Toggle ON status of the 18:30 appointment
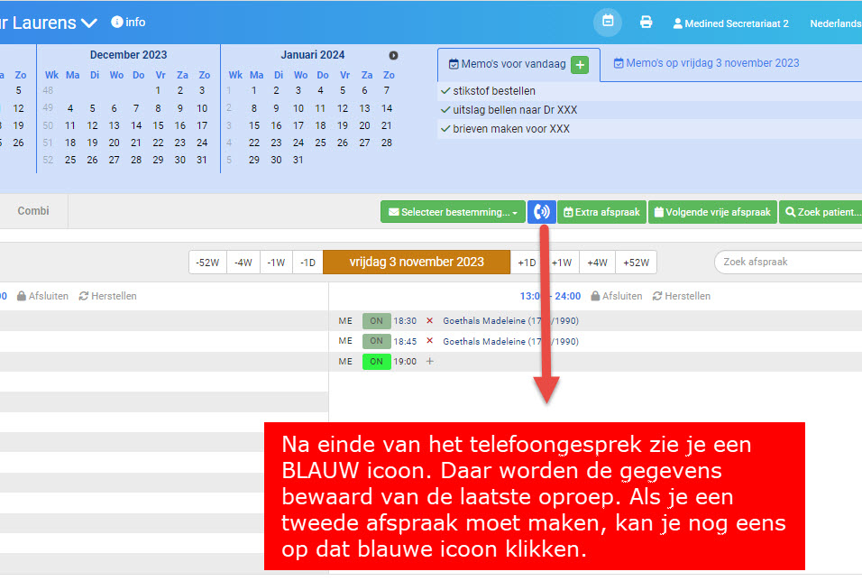This screenshot has height=581, width=862. [376, 320]
